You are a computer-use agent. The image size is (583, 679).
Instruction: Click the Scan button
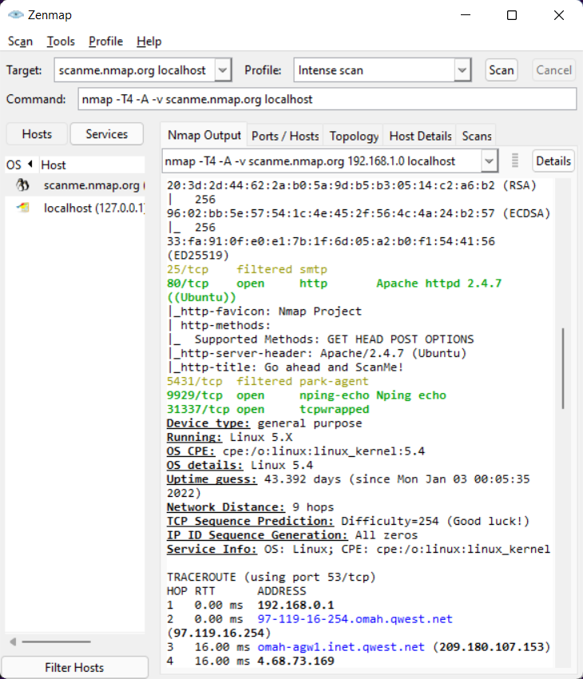(x=502, y=70)
